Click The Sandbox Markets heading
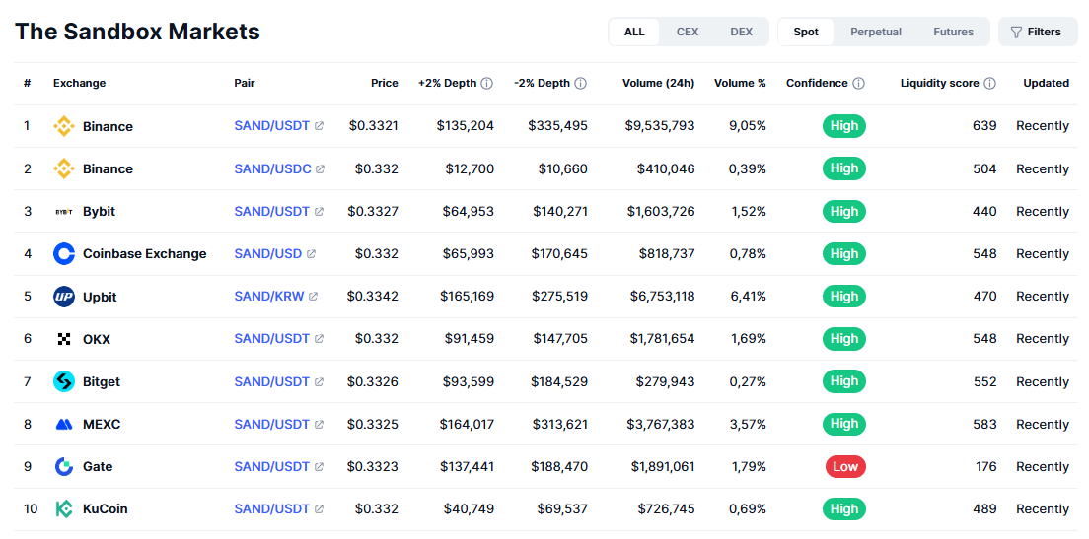1089x539 pixels. click(x=137, y=32)
